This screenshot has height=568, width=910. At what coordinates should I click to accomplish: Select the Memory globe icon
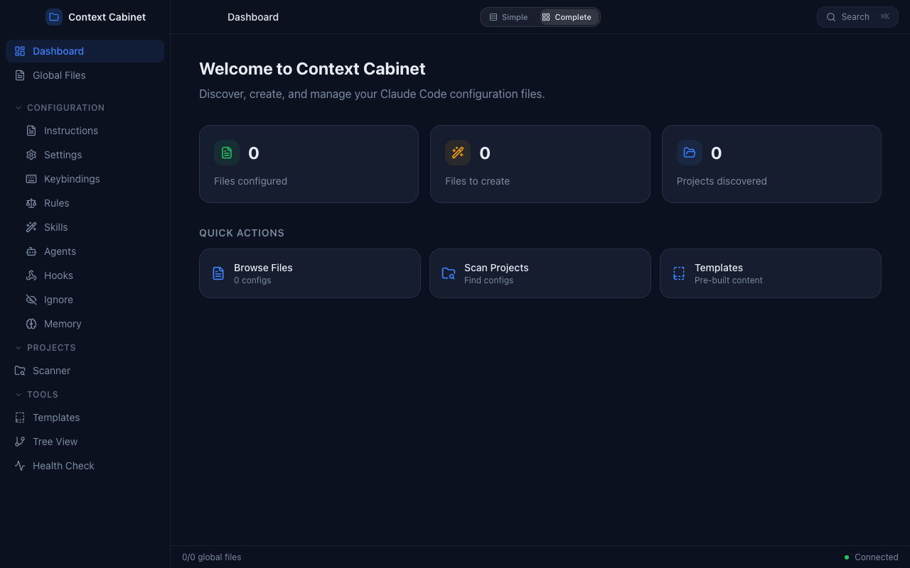click(31, 323)
